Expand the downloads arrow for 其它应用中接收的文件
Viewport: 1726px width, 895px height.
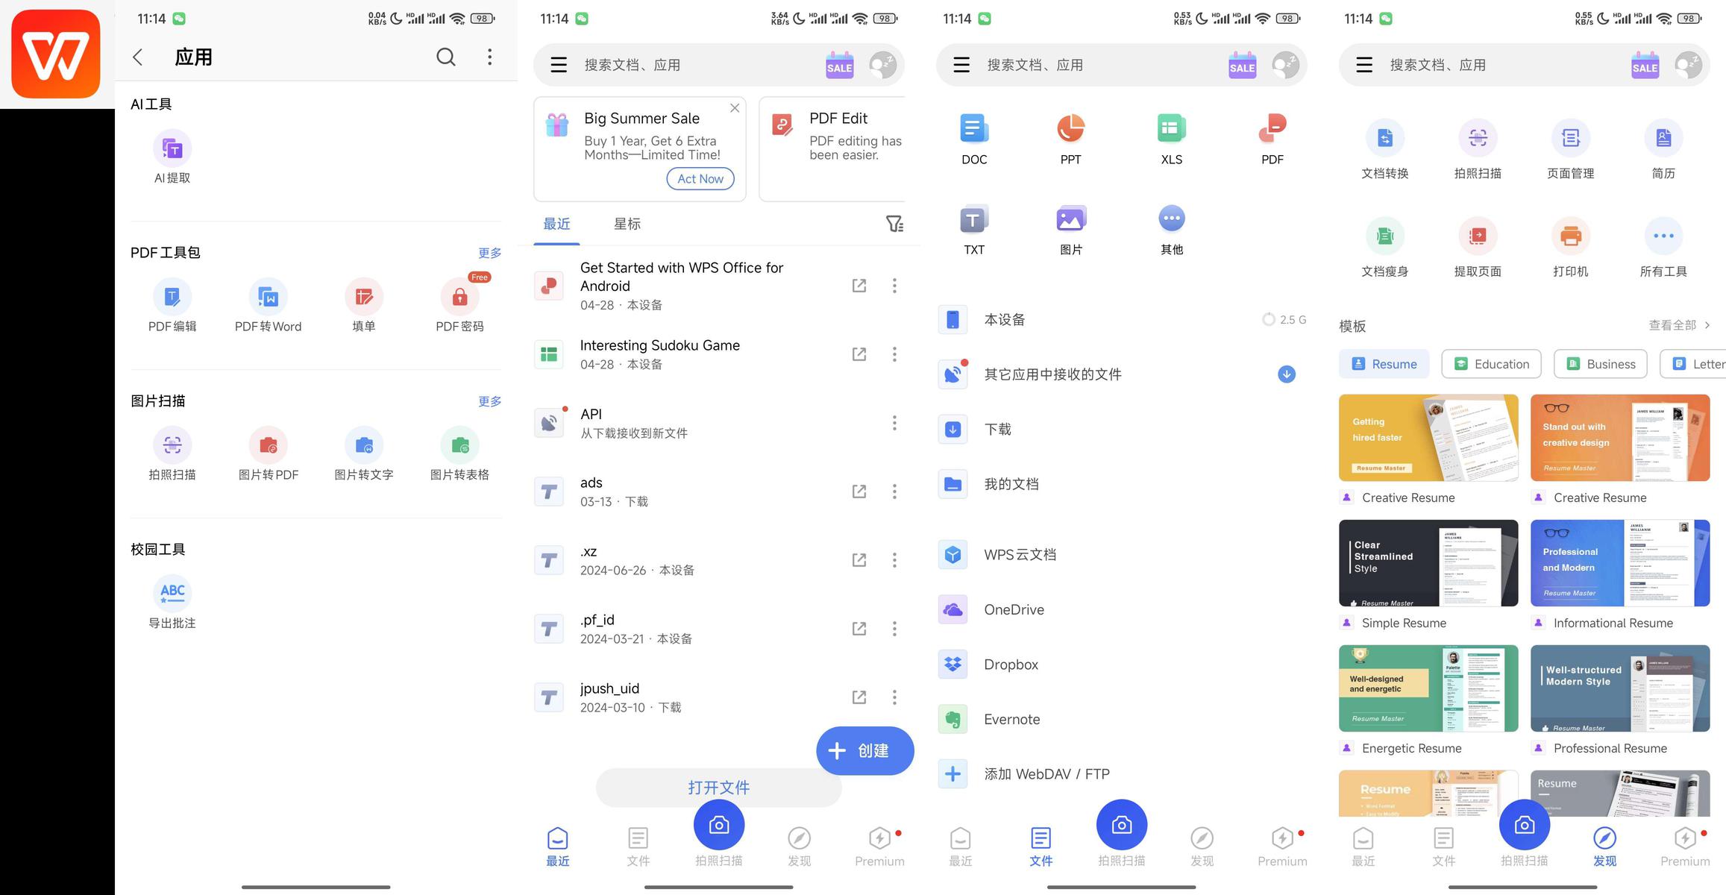click(1286, 374)
